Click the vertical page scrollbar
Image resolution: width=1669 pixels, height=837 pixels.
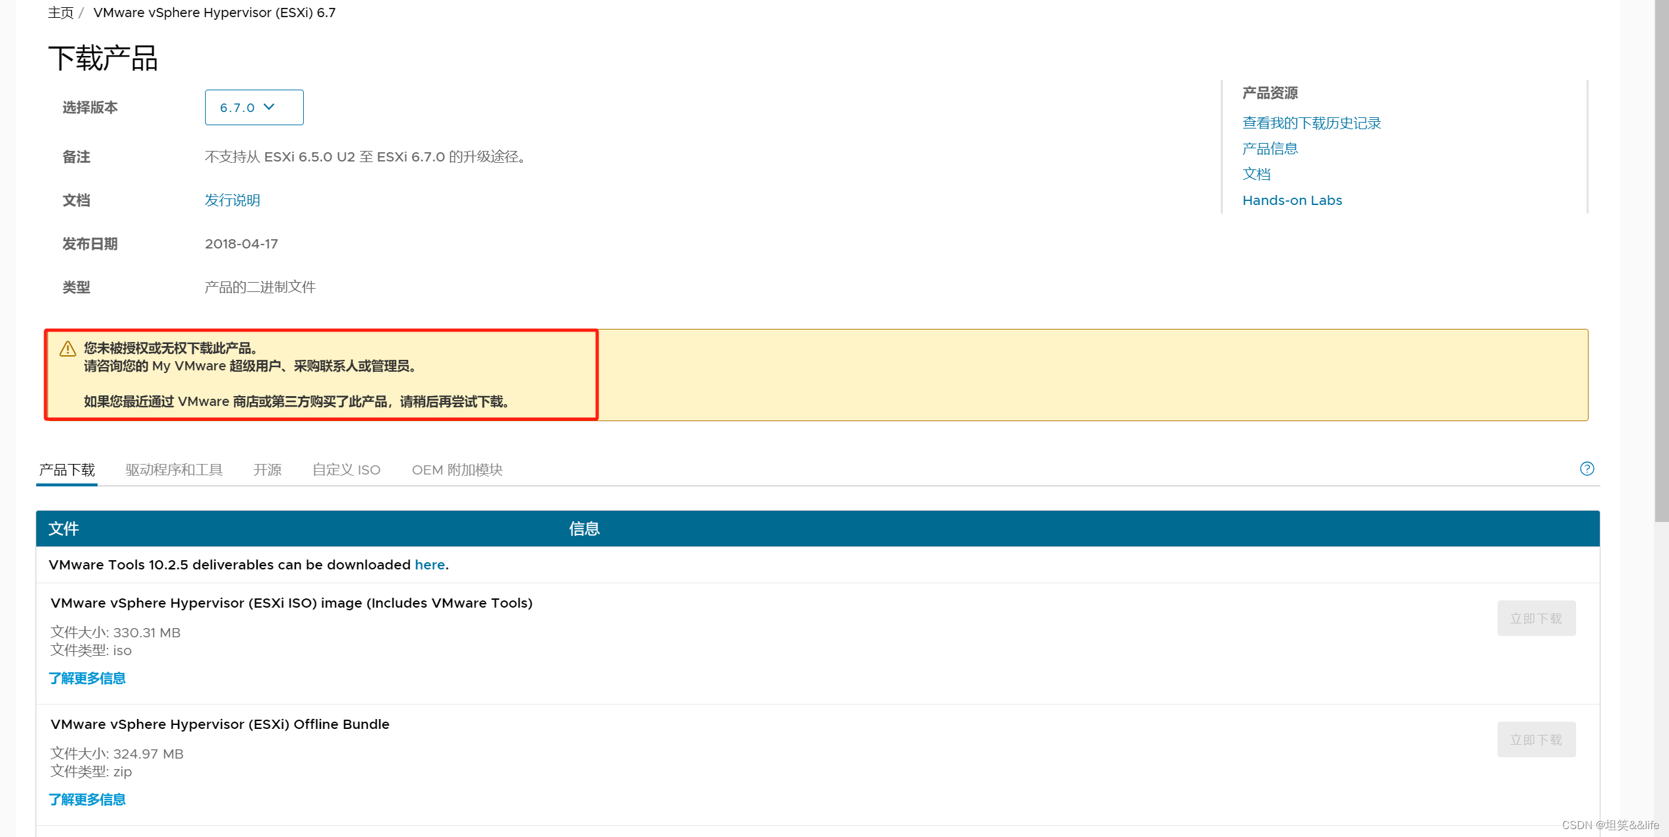[1661, 261]
